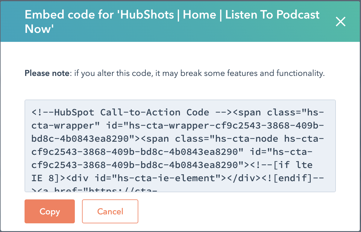Cancel the embed code dialog
The width and height of the screenshot is (361, 232).
click(110, 211)
